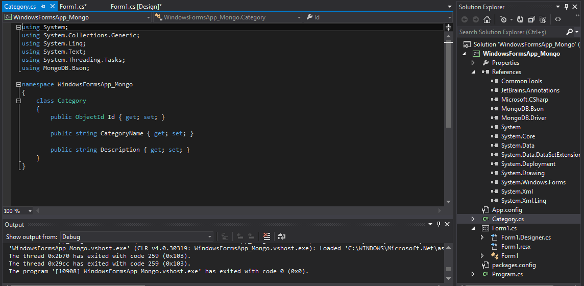
Task: Expand the Properties node in the tree
Action: click(473, 63)
